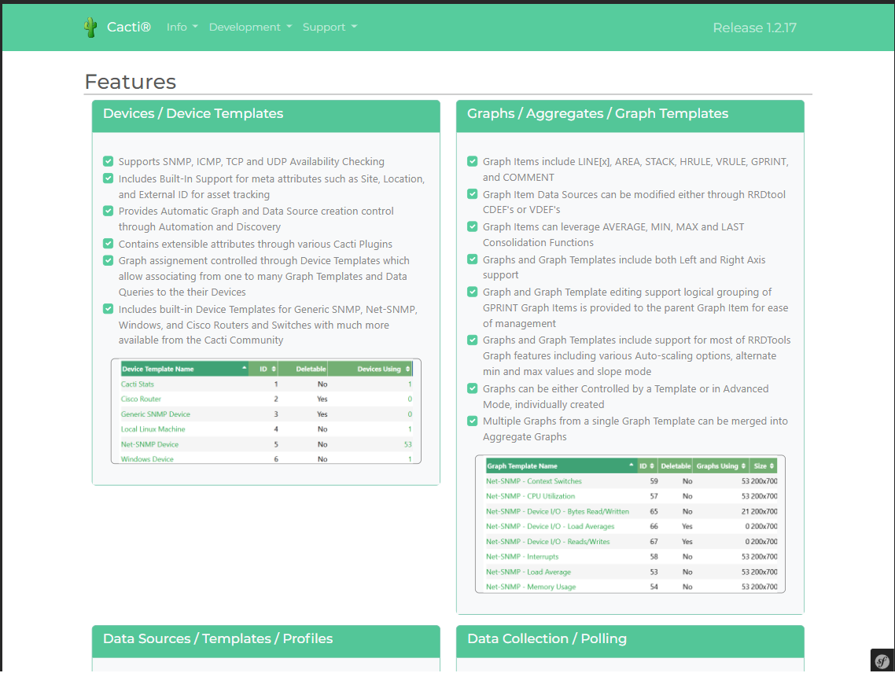Screen dimensions: 895x673
Task: Click the Devices / Device Templates green header
Action: [x=266, y=114]
